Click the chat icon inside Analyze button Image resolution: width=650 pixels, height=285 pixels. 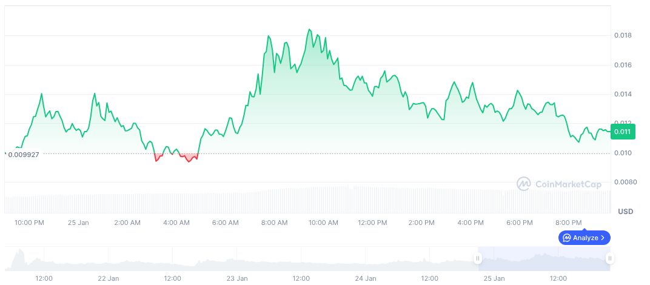pos(567,238)
